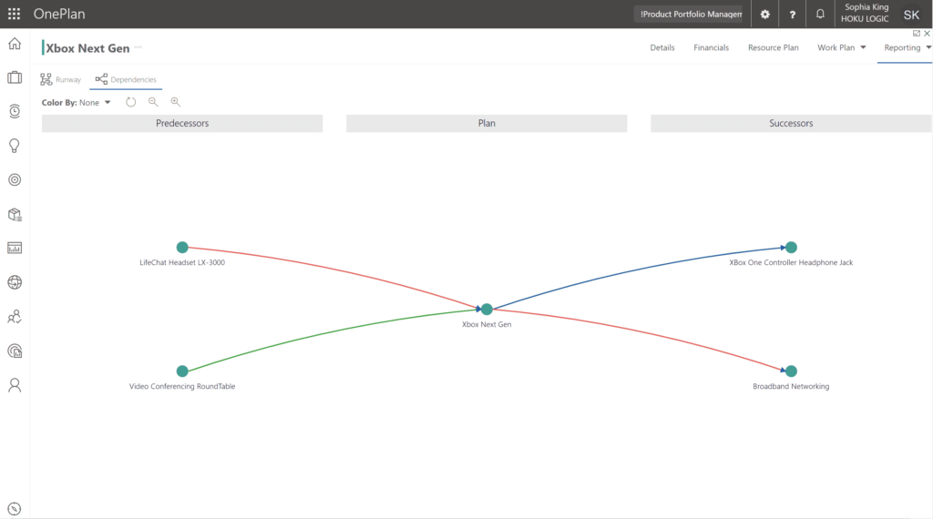The height and width of the screenshot is (519, 933).
Task: Click the Broadband Networking label
Action: tap(791, 386)
